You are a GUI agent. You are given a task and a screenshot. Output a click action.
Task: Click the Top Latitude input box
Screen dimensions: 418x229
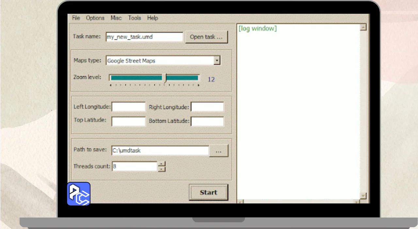128,121
